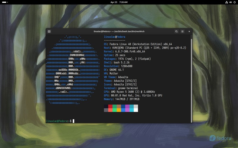238x148 pixels.
Task: Click the OS line showing Fedora Linux 40
Action: point(138,44)
